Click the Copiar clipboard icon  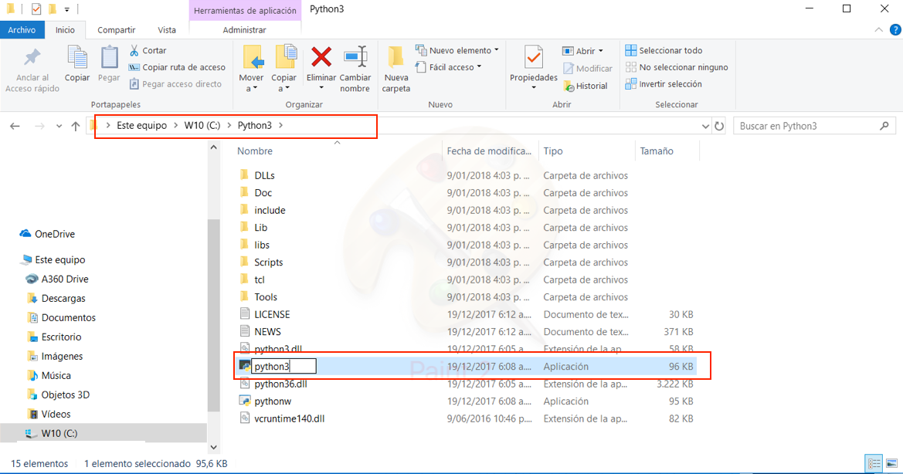tap(77, 58)
